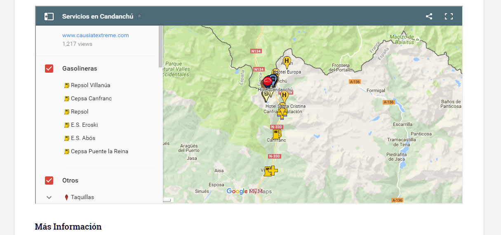Click the Hotel Europa map label
Image resolution: width=501 pixels, height=235 pixels.
(x=288, y=72)
